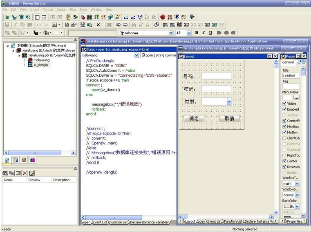
Task: Click the Bold formatting button
Action: (x=197, y=33)
